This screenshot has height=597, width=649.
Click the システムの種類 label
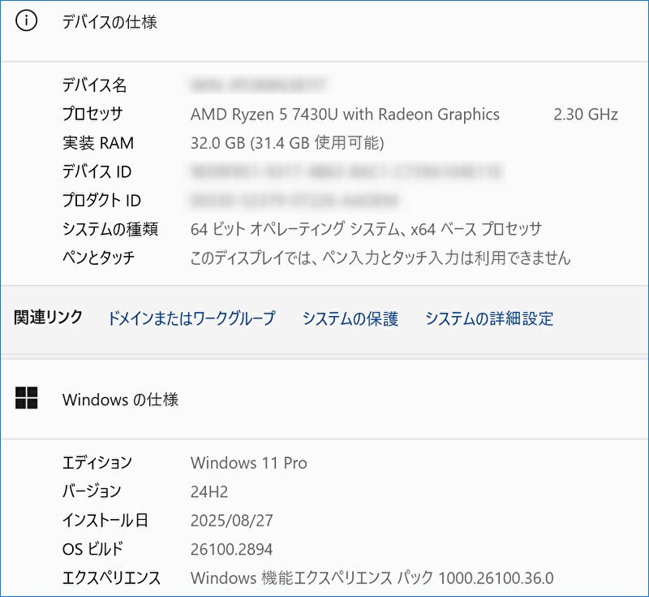110,229
